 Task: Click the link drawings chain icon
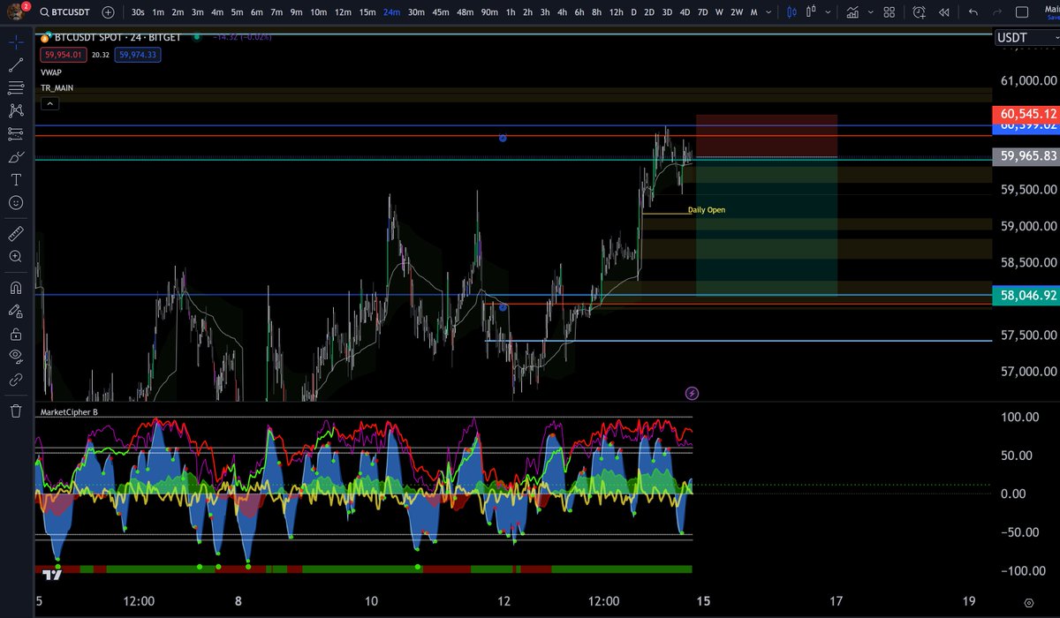pos(16,380)
